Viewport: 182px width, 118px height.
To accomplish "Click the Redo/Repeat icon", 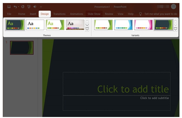I will (23, 7).
